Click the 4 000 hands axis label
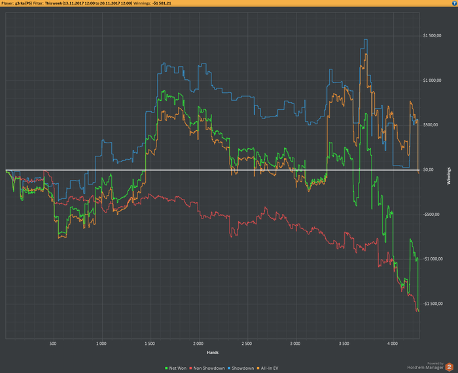 (x=393, y=344)
